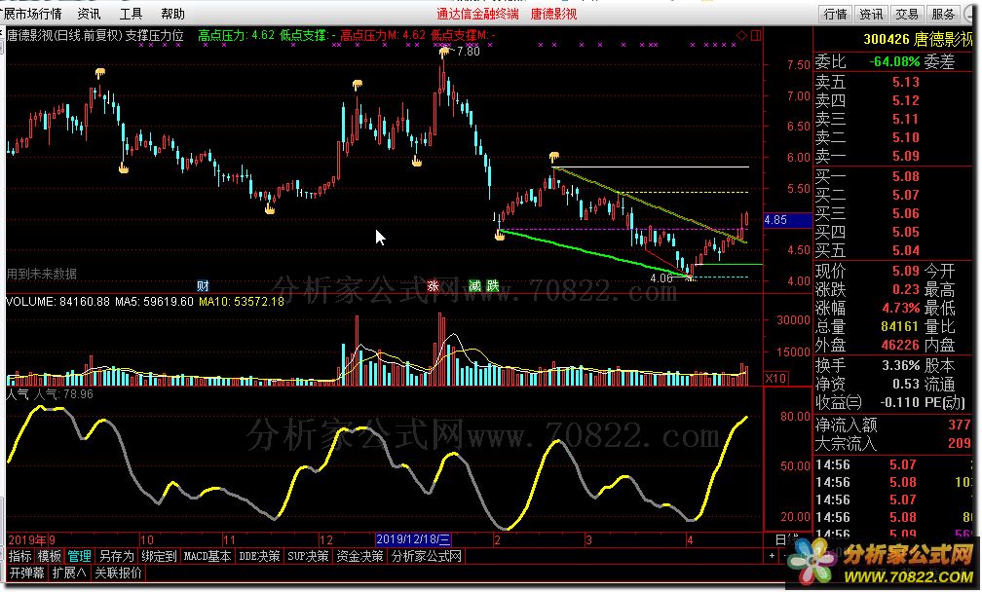
Task: Click the 服务 button at the top right
Action: tap(943, 14)
